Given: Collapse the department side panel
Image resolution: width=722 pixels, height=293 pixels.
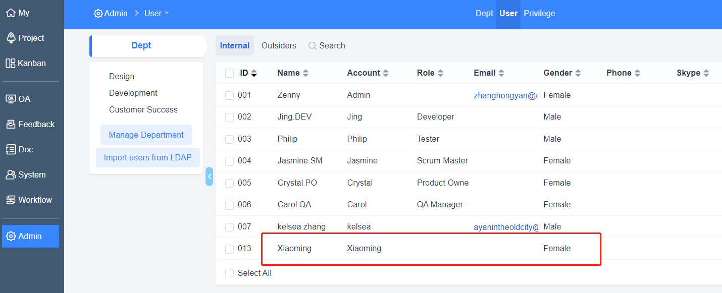Looking at the screenshot, I should (x=209, y=177).
